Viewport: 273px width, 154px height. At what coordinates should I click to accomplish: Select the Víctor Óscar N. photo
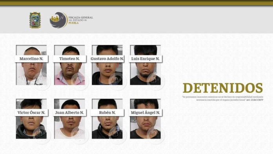31,119
